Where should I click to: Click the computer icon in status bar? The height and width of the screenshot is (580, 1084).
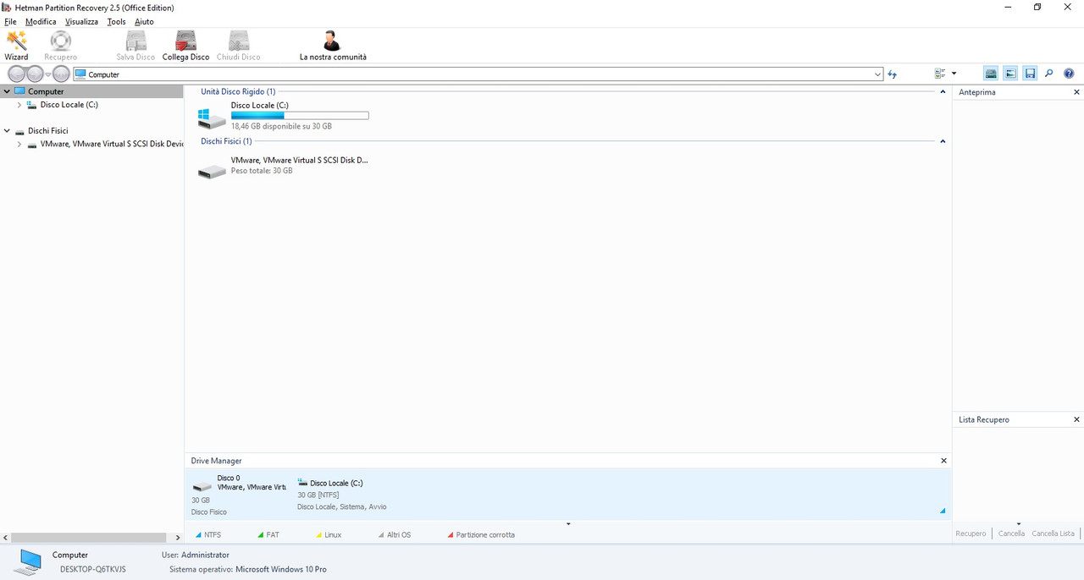pos(28,561)
